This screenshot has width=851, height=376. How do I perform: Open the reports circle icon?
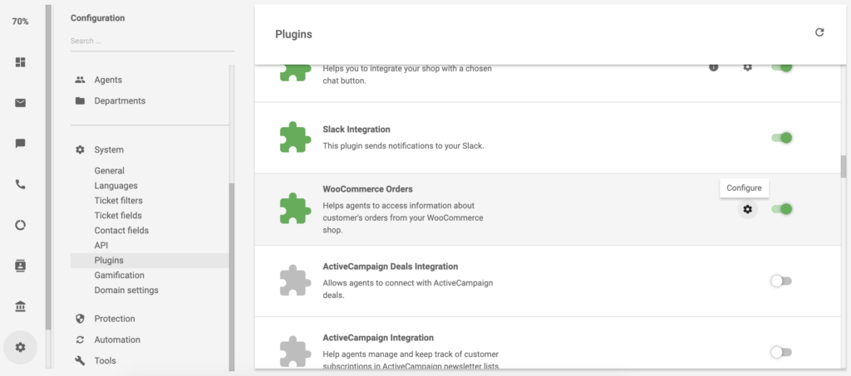[21, 225]
